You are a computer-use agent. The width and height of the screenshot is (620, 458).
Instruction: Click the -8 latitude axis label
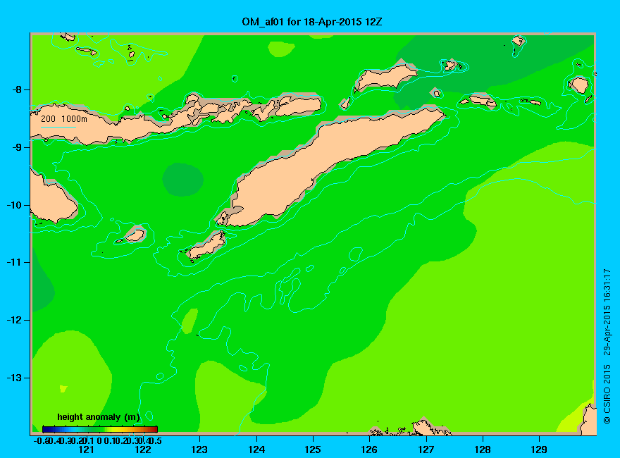[x=17, y=89]
